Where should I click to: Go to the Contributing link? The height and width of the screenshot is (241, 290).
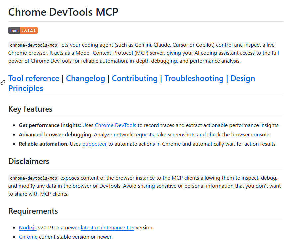135,78
